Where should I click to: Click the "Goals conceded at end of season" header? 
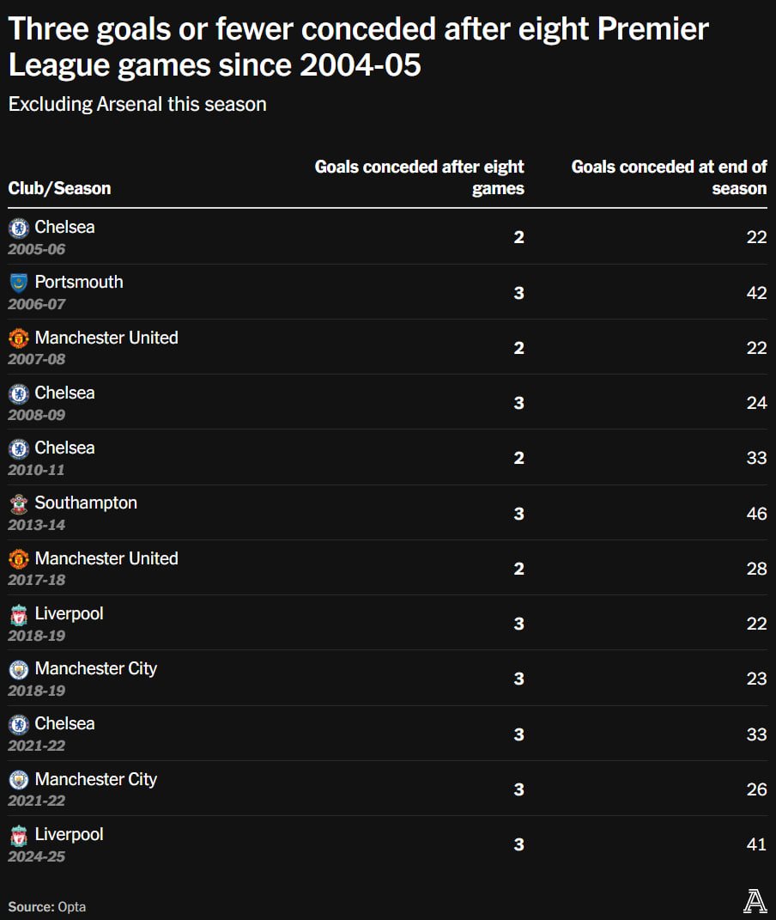[670, 177]
